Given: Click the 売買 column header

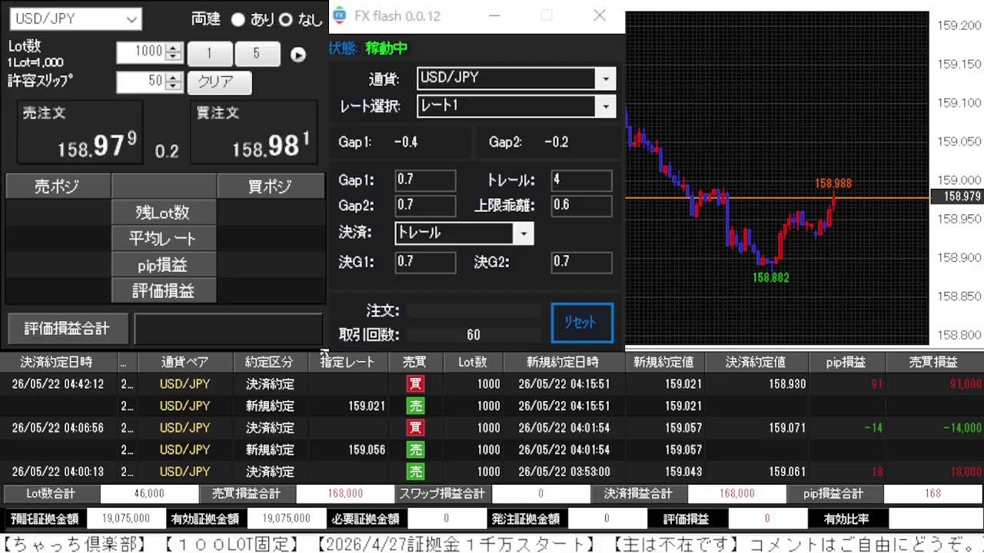Looking at the screenshot, I should 415,362.
